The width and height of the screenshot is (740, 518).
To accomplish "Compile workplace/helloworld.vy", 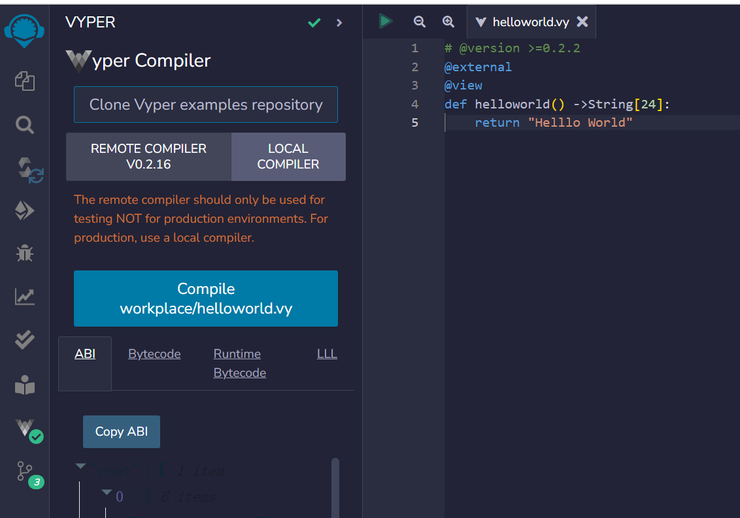I will 206,299.
